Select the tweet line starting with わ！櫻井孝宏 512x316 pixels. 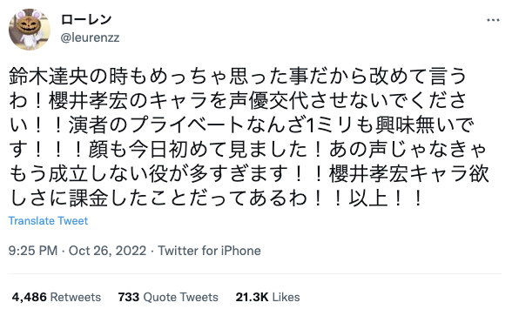(x=238, y=101)
